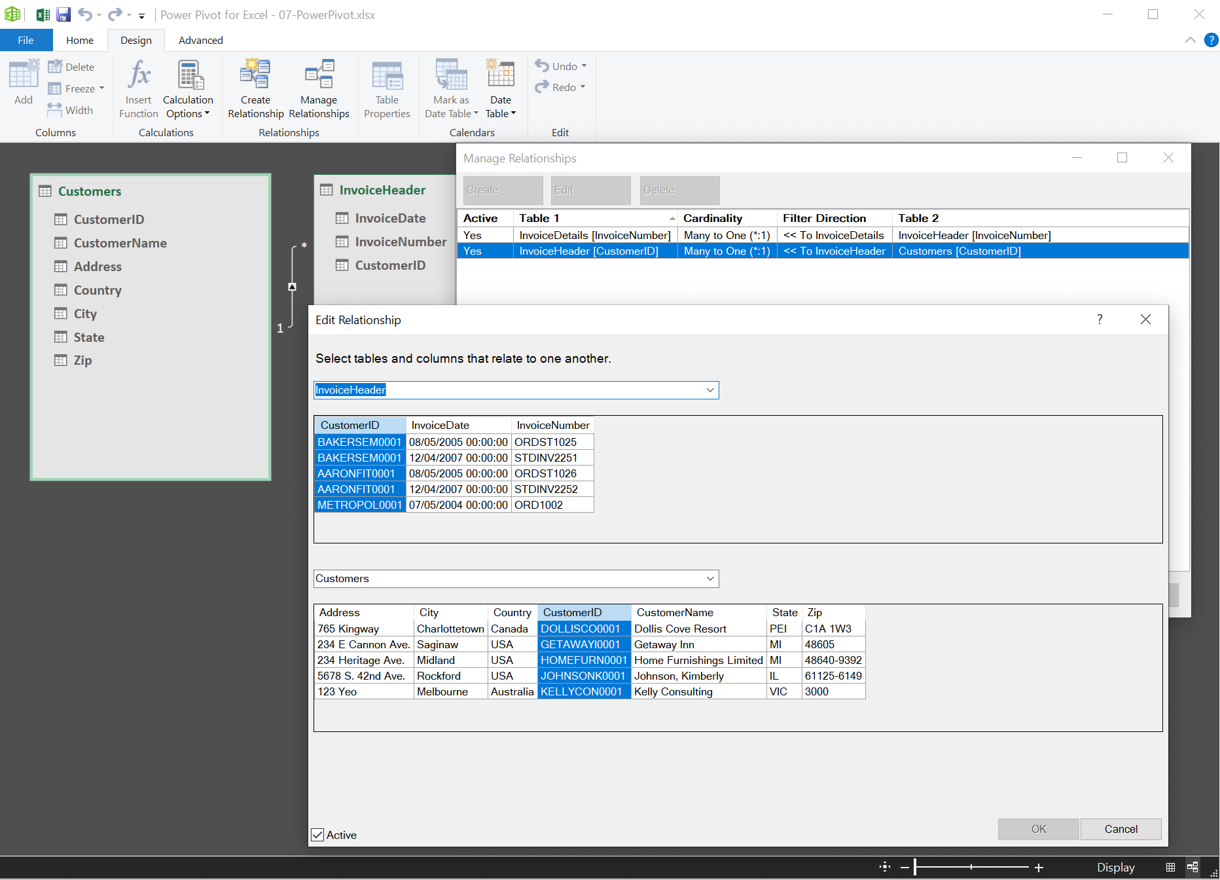Click the zoom slider track
Image resolution: width=1220 pixels, height=880 pixels.
971,867
